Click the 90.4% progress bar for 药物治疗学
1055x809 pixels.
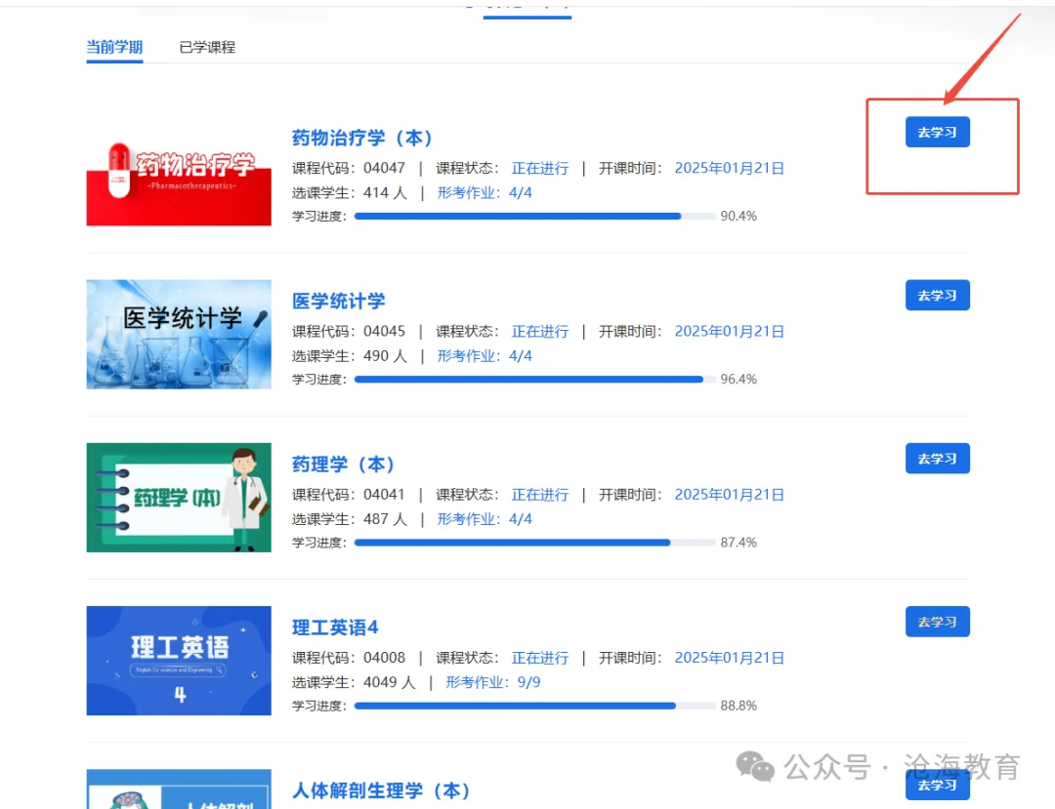coord(535,217)
